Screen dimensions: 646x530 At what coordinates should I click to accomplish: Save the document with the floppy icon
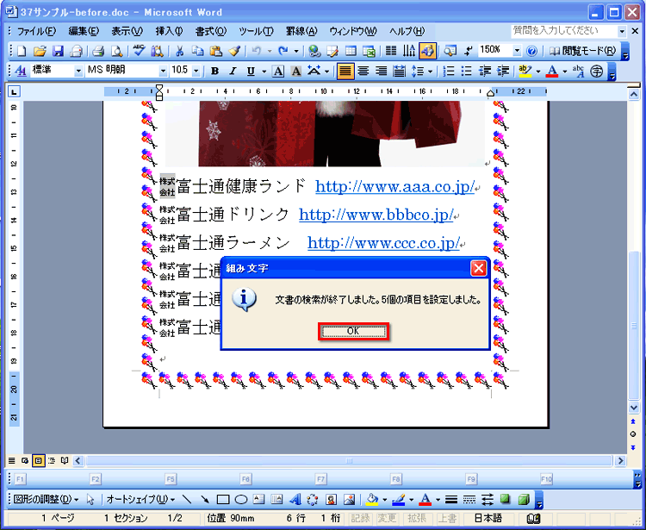[58, 51]
